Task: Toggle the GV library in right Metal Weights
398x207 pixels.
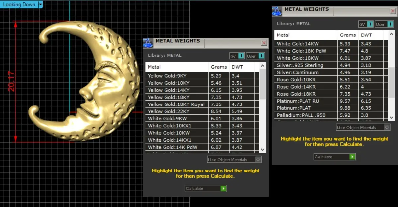Action: point(366,24)
